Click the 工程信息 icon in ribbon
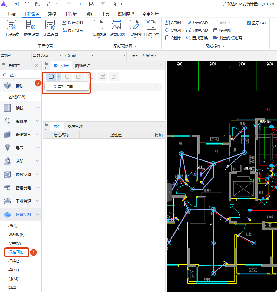Image resolution: width=277 pixels, height=292 pixels. click(12, 25)
